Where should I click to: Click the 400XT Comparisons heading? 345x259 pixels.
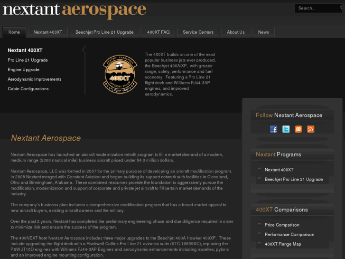281,210
